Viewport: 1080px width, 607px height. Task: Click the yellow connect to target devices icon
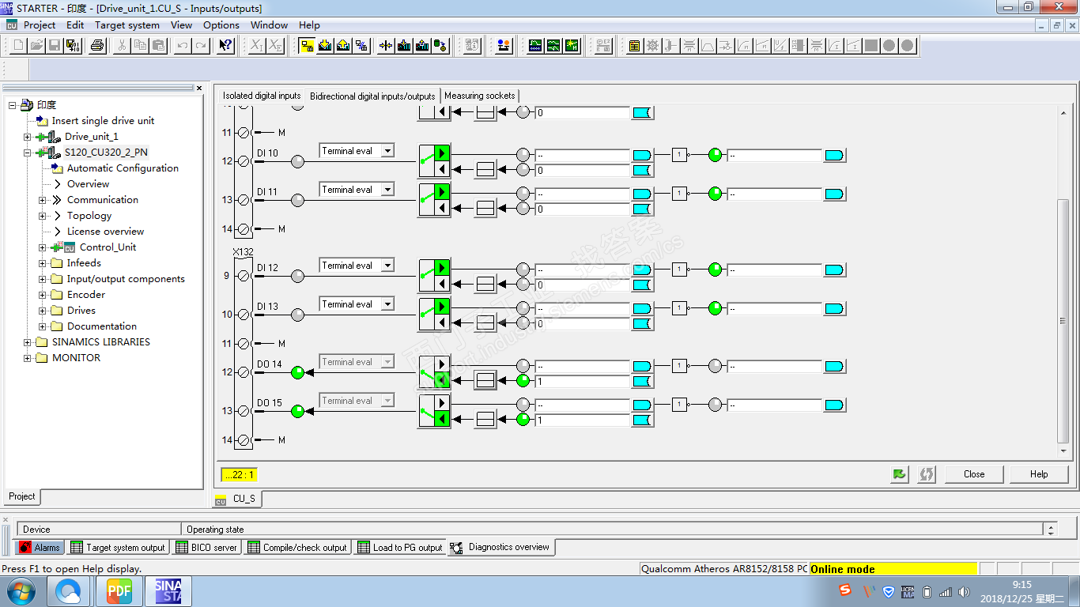[307, 46]
